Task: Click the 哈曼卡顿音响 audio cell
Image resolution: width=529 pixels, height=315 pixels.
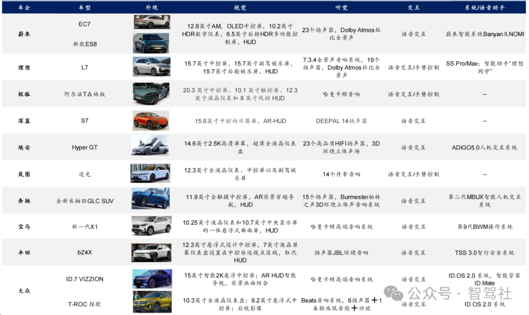Action: click(x=341, y=94)
